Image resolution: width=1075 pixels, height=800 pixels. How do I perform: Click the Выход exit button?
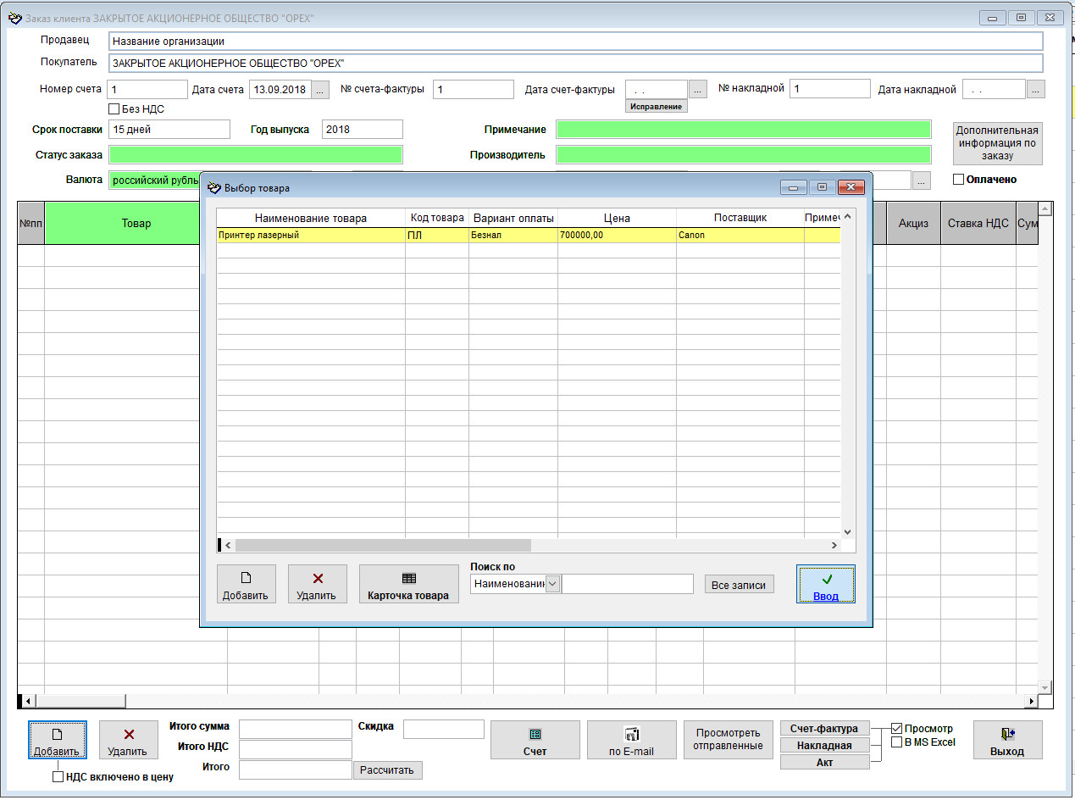click(x=1006, y=741)
